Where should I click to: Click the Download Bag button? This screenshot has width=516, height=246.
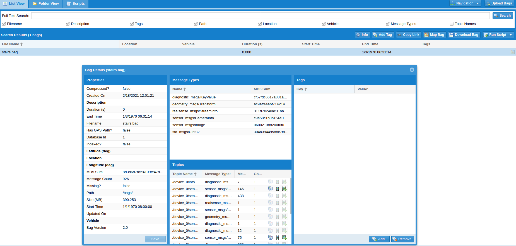click(x=464, y=35)
